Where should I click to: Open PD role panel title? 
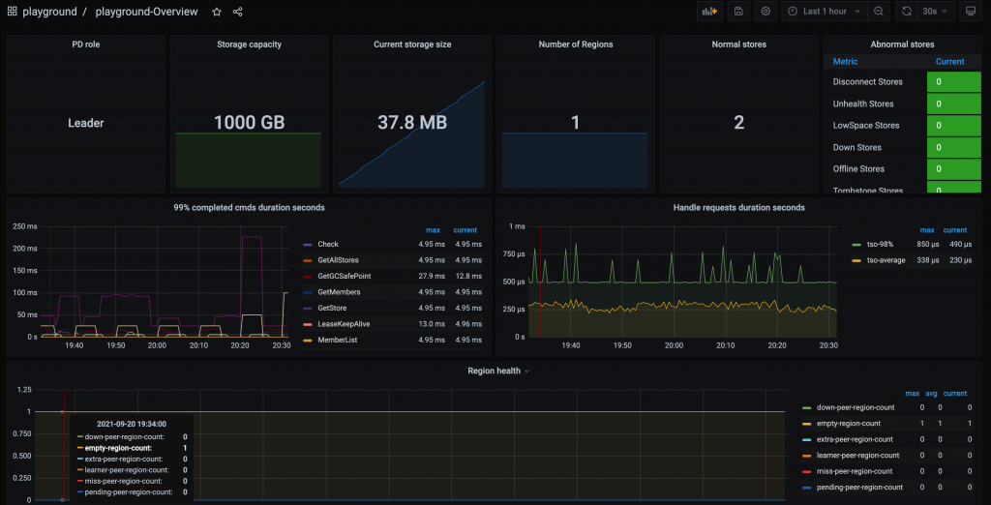(x=85, y=45)
